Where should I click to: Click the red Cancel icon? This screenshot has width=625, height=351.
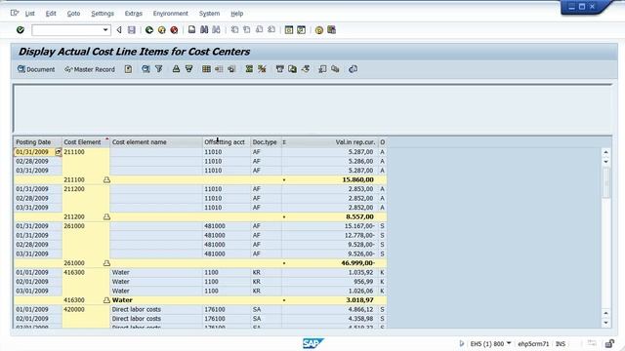click(174, 30)
